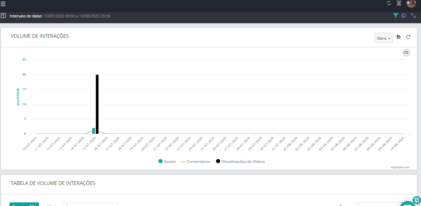Click the teal Gostei bar on 15/07/2020
This screenshot has height=206, width=421.
[94, 131]
